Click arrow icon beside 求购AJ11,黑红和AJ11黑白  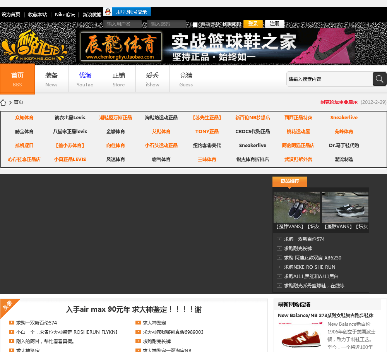coord(279,276)
